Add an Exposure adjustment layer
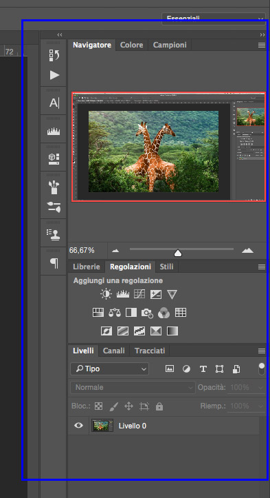The image size is (270, 498). click(155, 294)
